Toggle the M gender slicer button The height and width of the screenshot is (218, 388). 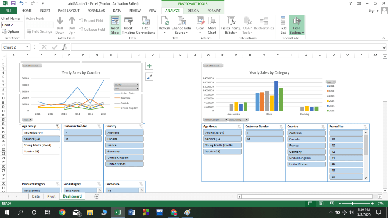[x=83, y=139]
